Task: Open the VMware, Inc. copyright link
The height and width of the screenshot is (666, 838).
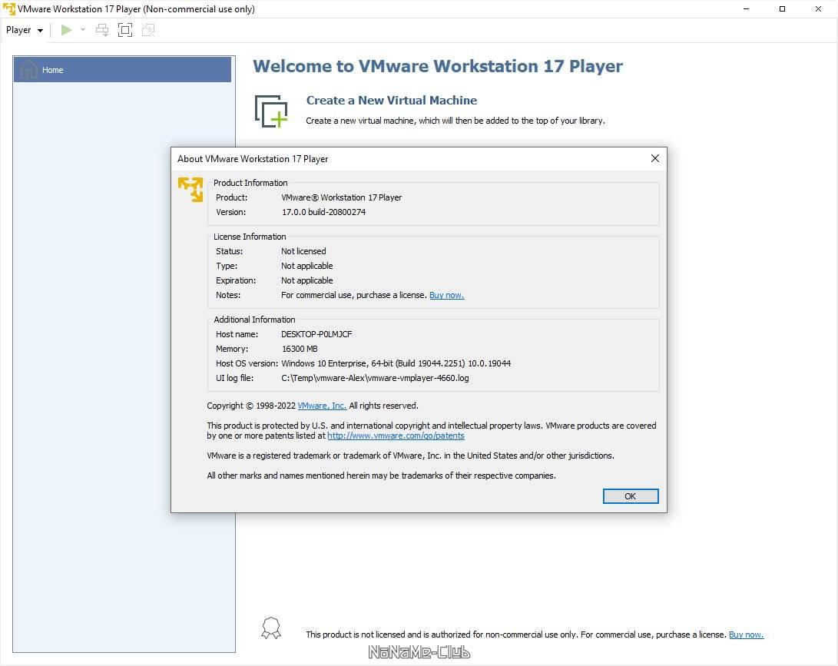Action: (x=322, y=406)
